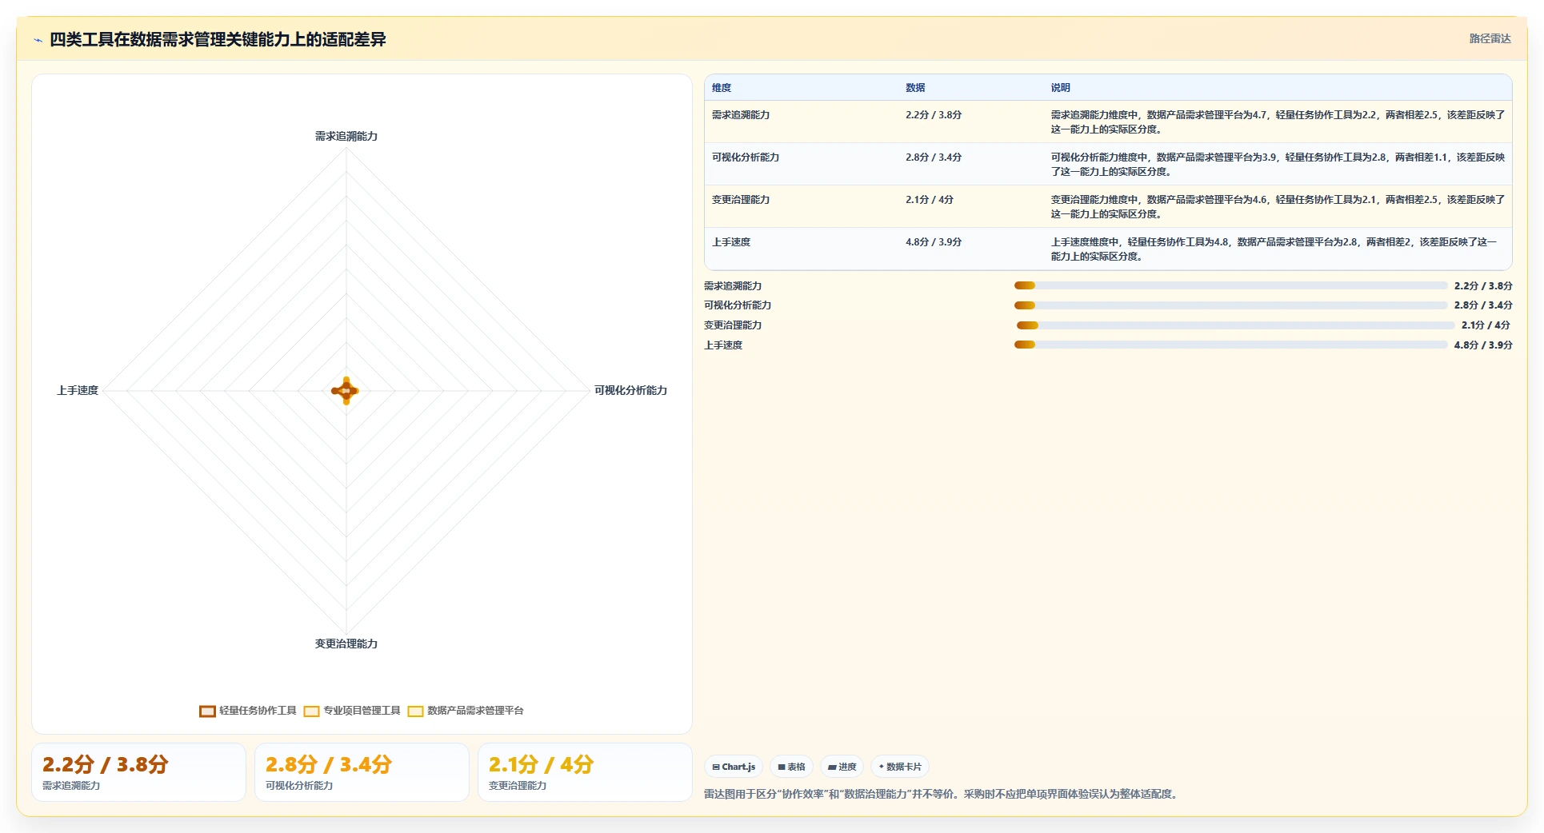
Task: Click the 2.1分 / 4分 table data cell
Action: (930, 200)
